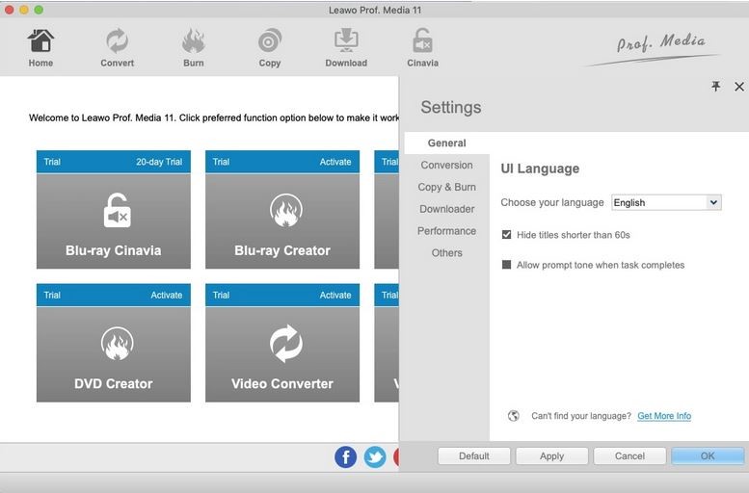
Task: Click the globe icon near language help
Action: [x=514, y=416]
